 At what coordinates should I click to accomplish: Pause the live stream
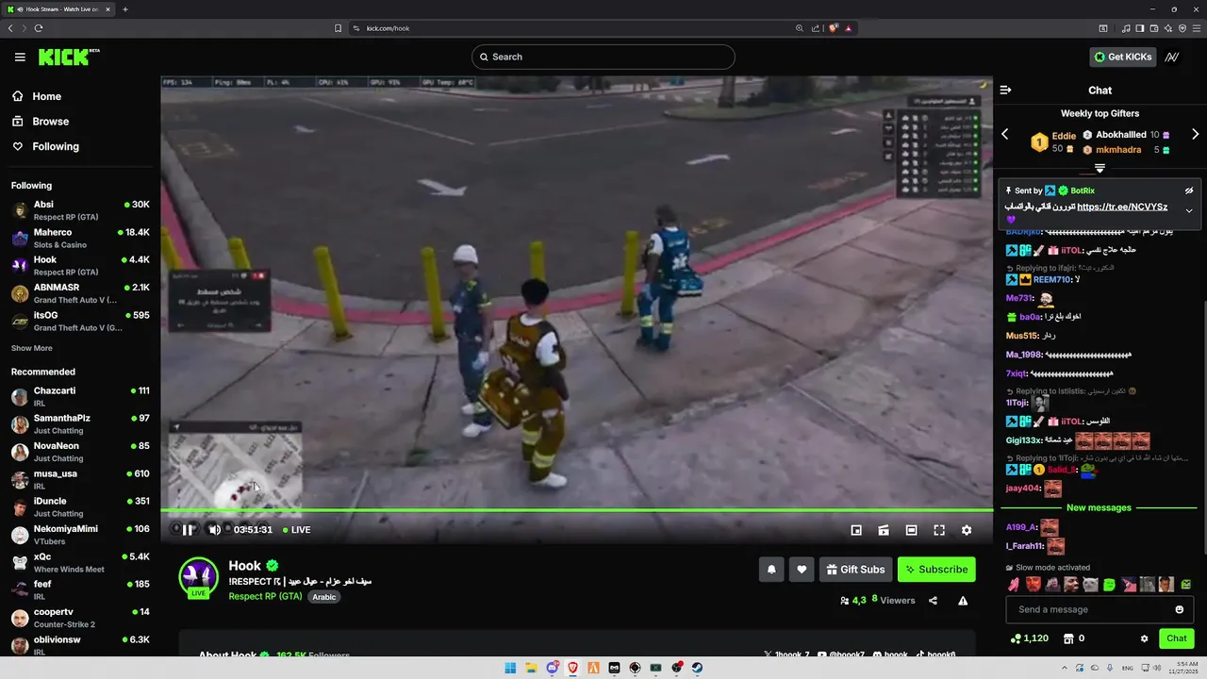[189, 530]
